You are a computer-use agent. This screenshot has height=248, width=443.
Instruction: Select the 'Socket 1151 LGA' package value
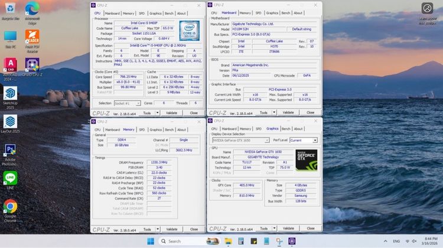[x=144, y=34]
